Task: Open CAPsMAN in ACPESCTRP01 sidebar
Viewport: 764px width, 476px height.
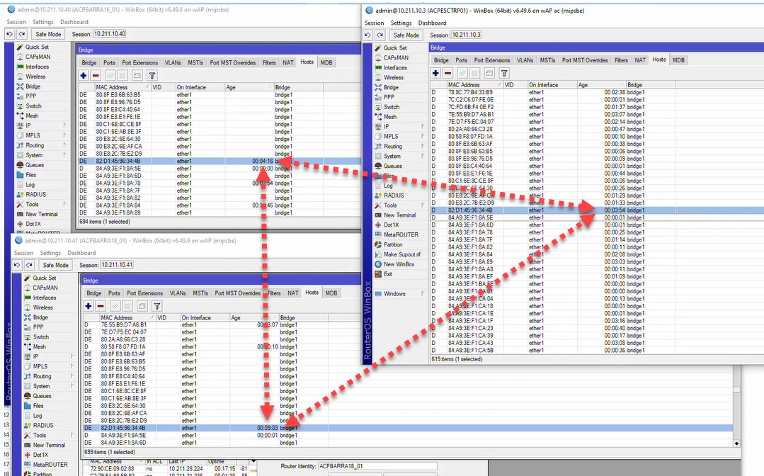Action: pyautogui.click(x=396, y=57)
